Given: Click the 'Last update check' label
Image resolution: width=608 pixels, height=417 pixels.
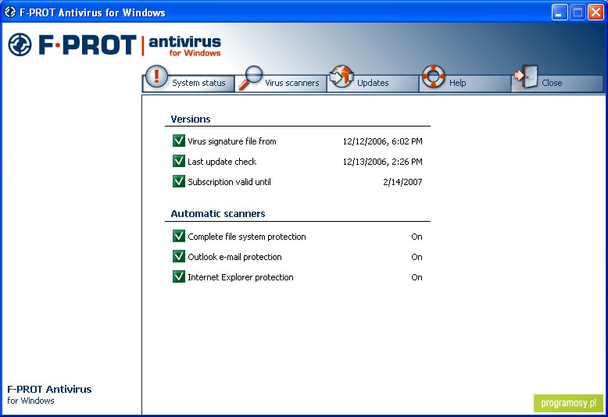Looking at the screenshot, I should pos(222,162).
